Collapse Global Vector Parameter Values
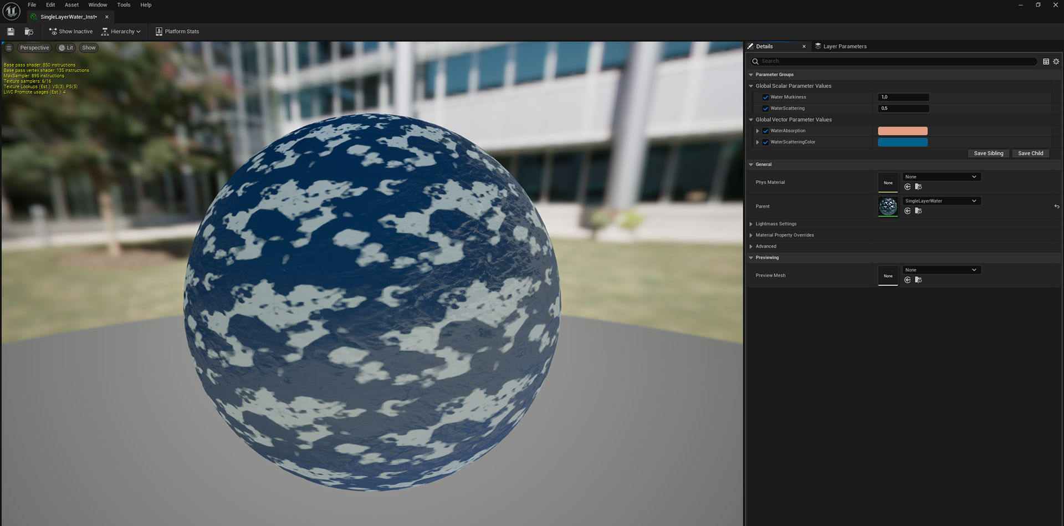 [751, 120]
